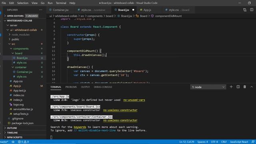256x144 pixels.
Task: Switch to the Container.jsx editor tab
Action: [60, 10]
